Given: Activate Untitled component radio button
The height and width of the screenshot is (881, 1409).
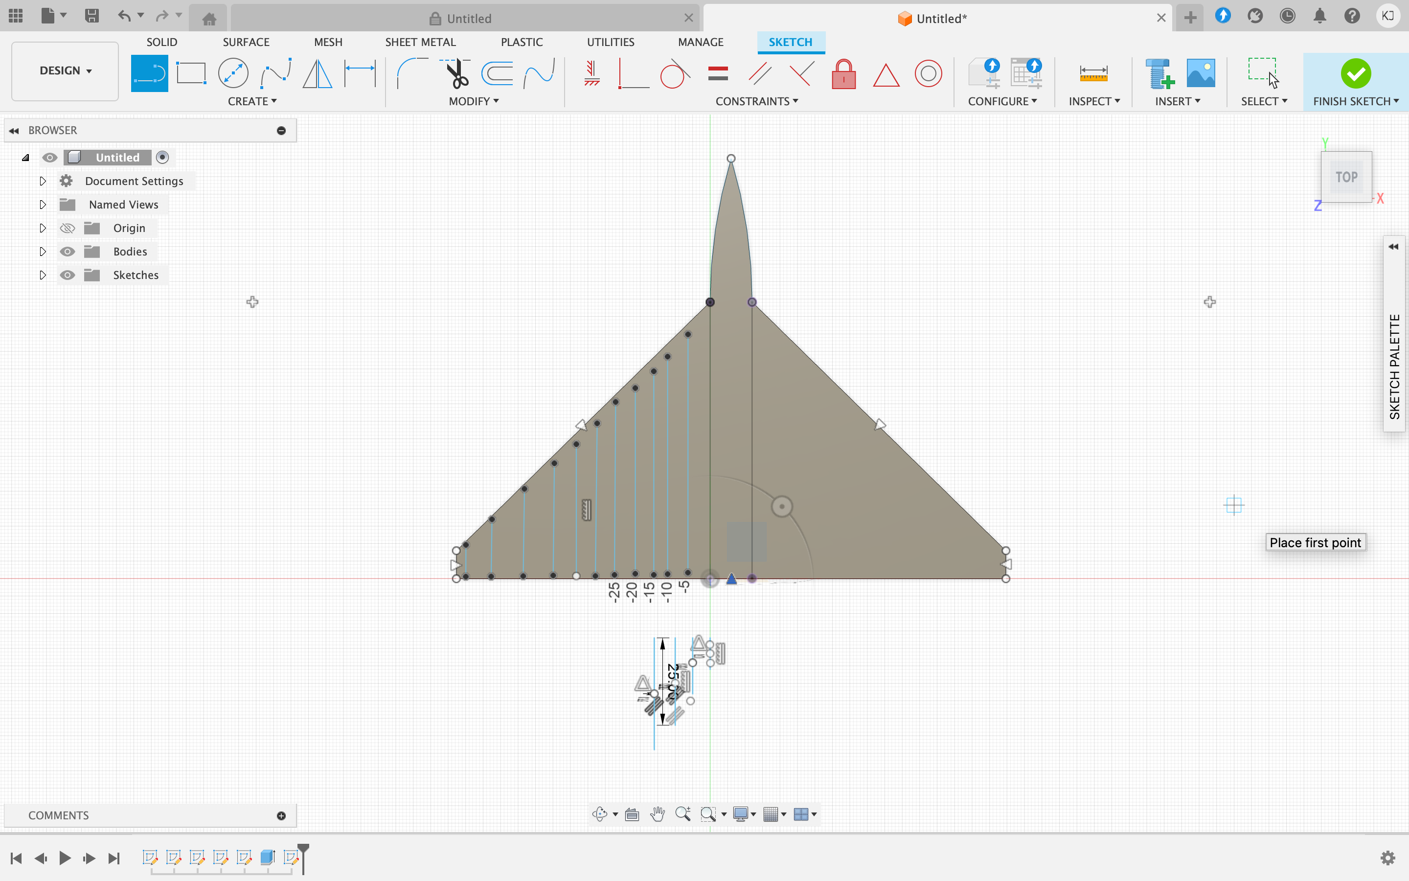Looking at the screenshot, I should (162, 157).
